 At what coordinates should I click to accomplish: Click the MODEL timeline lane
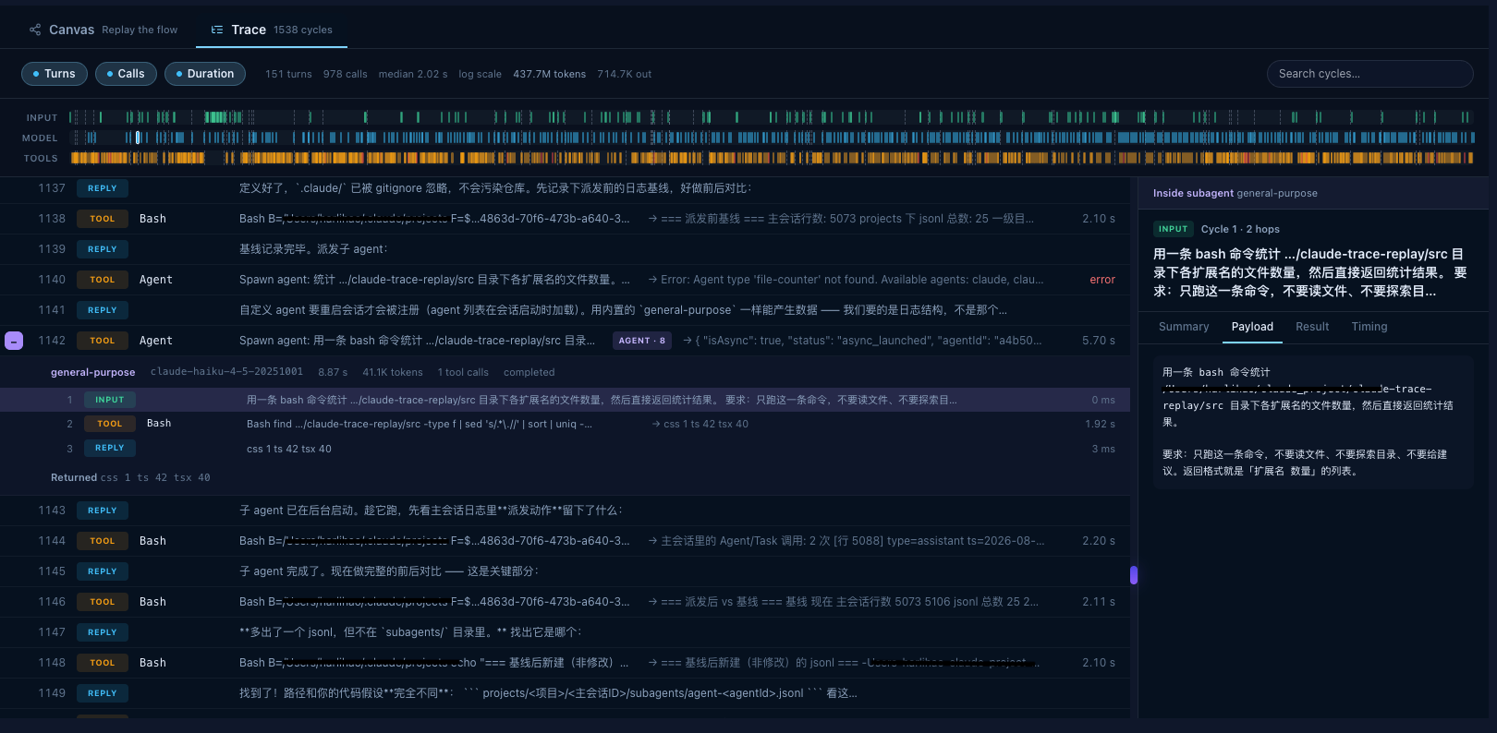pos(772,138)
